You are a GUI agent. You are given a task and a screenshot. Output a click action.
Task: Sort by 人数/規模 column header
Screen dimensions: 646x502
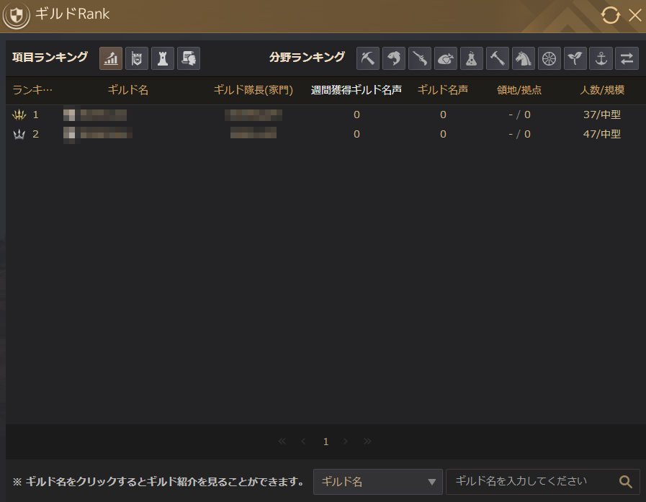pos(602,90)
